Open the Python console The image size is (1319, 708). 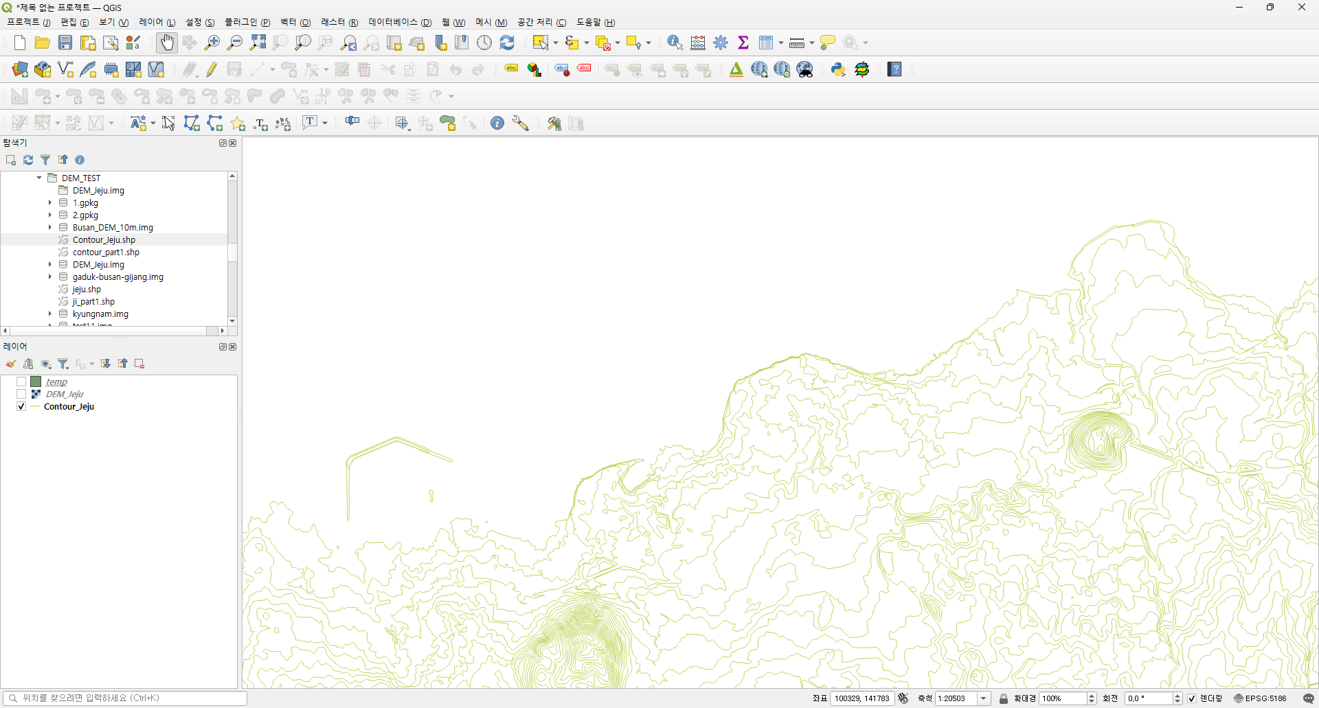click(x=838, y=69)
